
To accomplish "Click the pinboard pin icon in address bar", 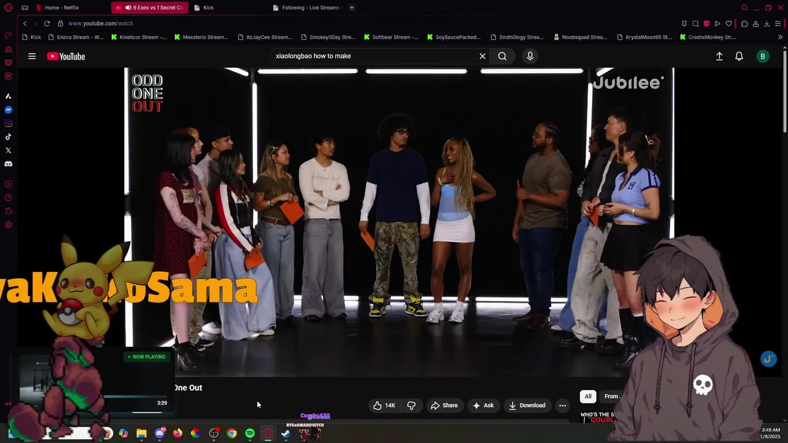I will click(x=684, y=23).
